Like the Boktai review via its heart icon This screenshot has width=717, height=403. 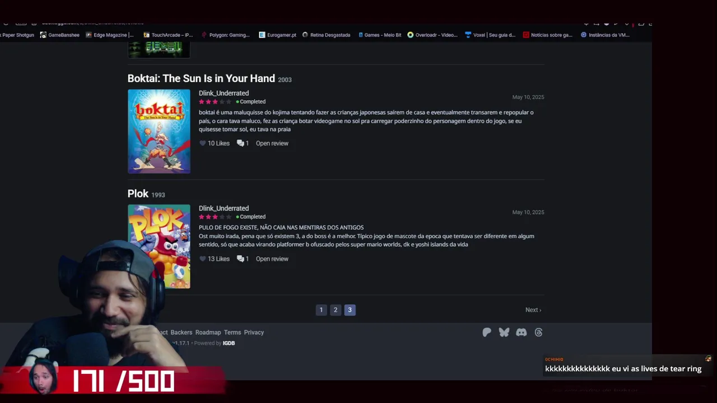click(203, 143)
